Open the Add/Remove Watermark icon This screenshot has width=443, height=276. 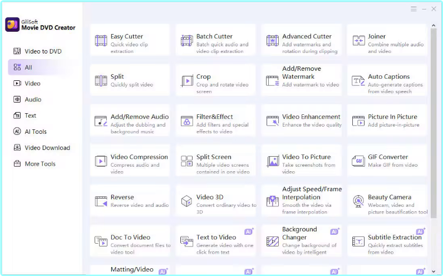272,81
